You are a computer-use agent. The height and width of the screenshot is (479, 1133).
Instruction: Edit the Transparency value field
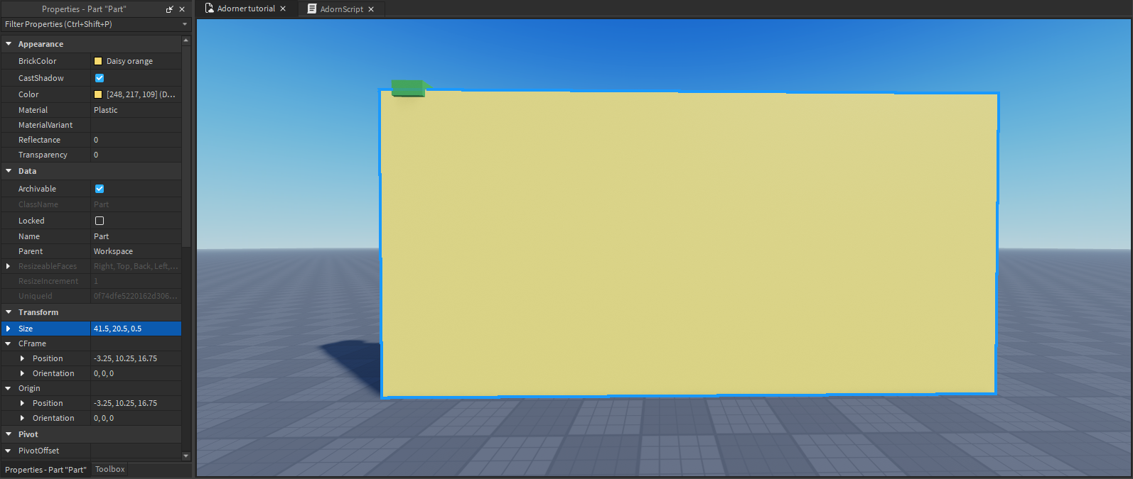click(135, 155)
